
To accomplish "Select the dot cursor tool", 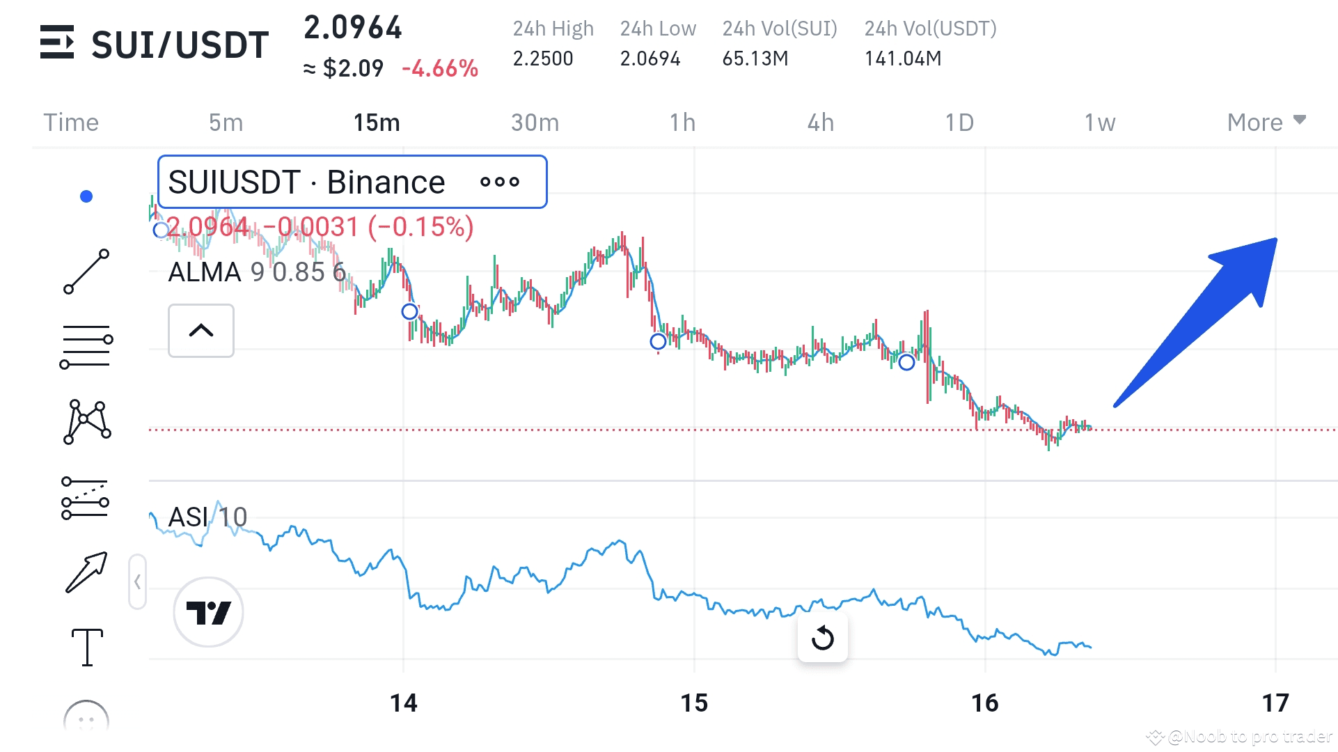I will pyautogui.click(x=86, y=196).
